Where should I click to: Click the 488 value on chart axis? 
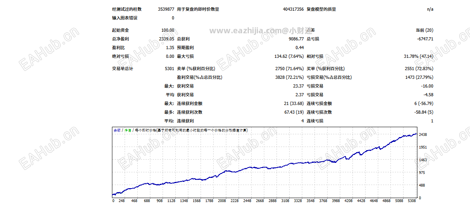[x=422, y=185]
